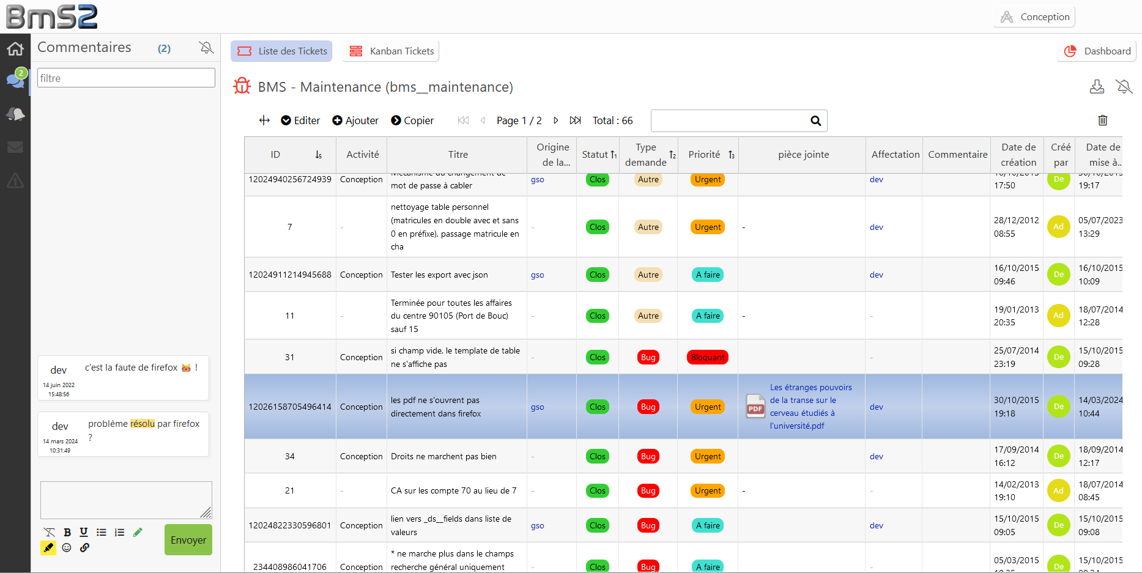Insert numbered list in comment editor
Image resolution: width=1142 pixels, height=573 pixels.
coord(119,533)
